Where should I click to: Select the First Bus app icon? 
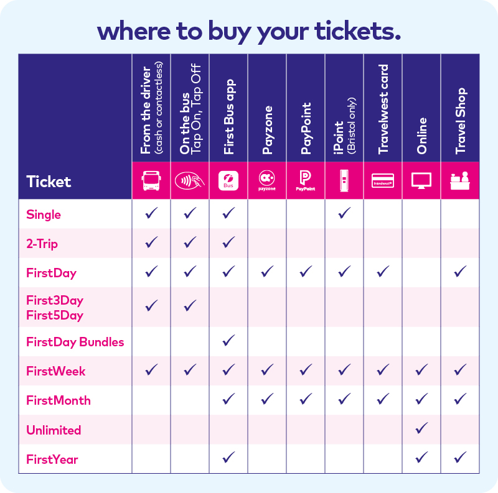228,181
